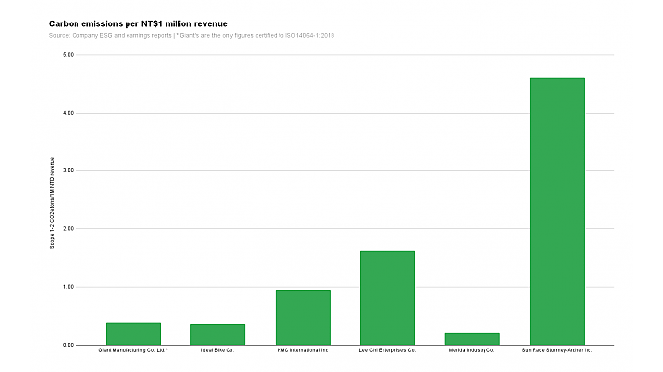The width and height of the screenshot is (663, 372).
Task: Click the Giant Manufacturing Co. Ltd.* bar
Action: click(133, 334)
